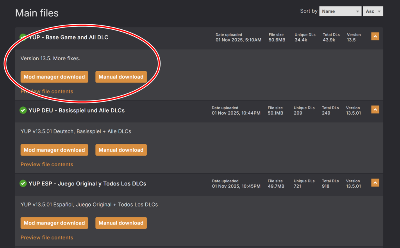
Task: Click green checkmark icon beside YUP ESP
Action: point(23,183)
